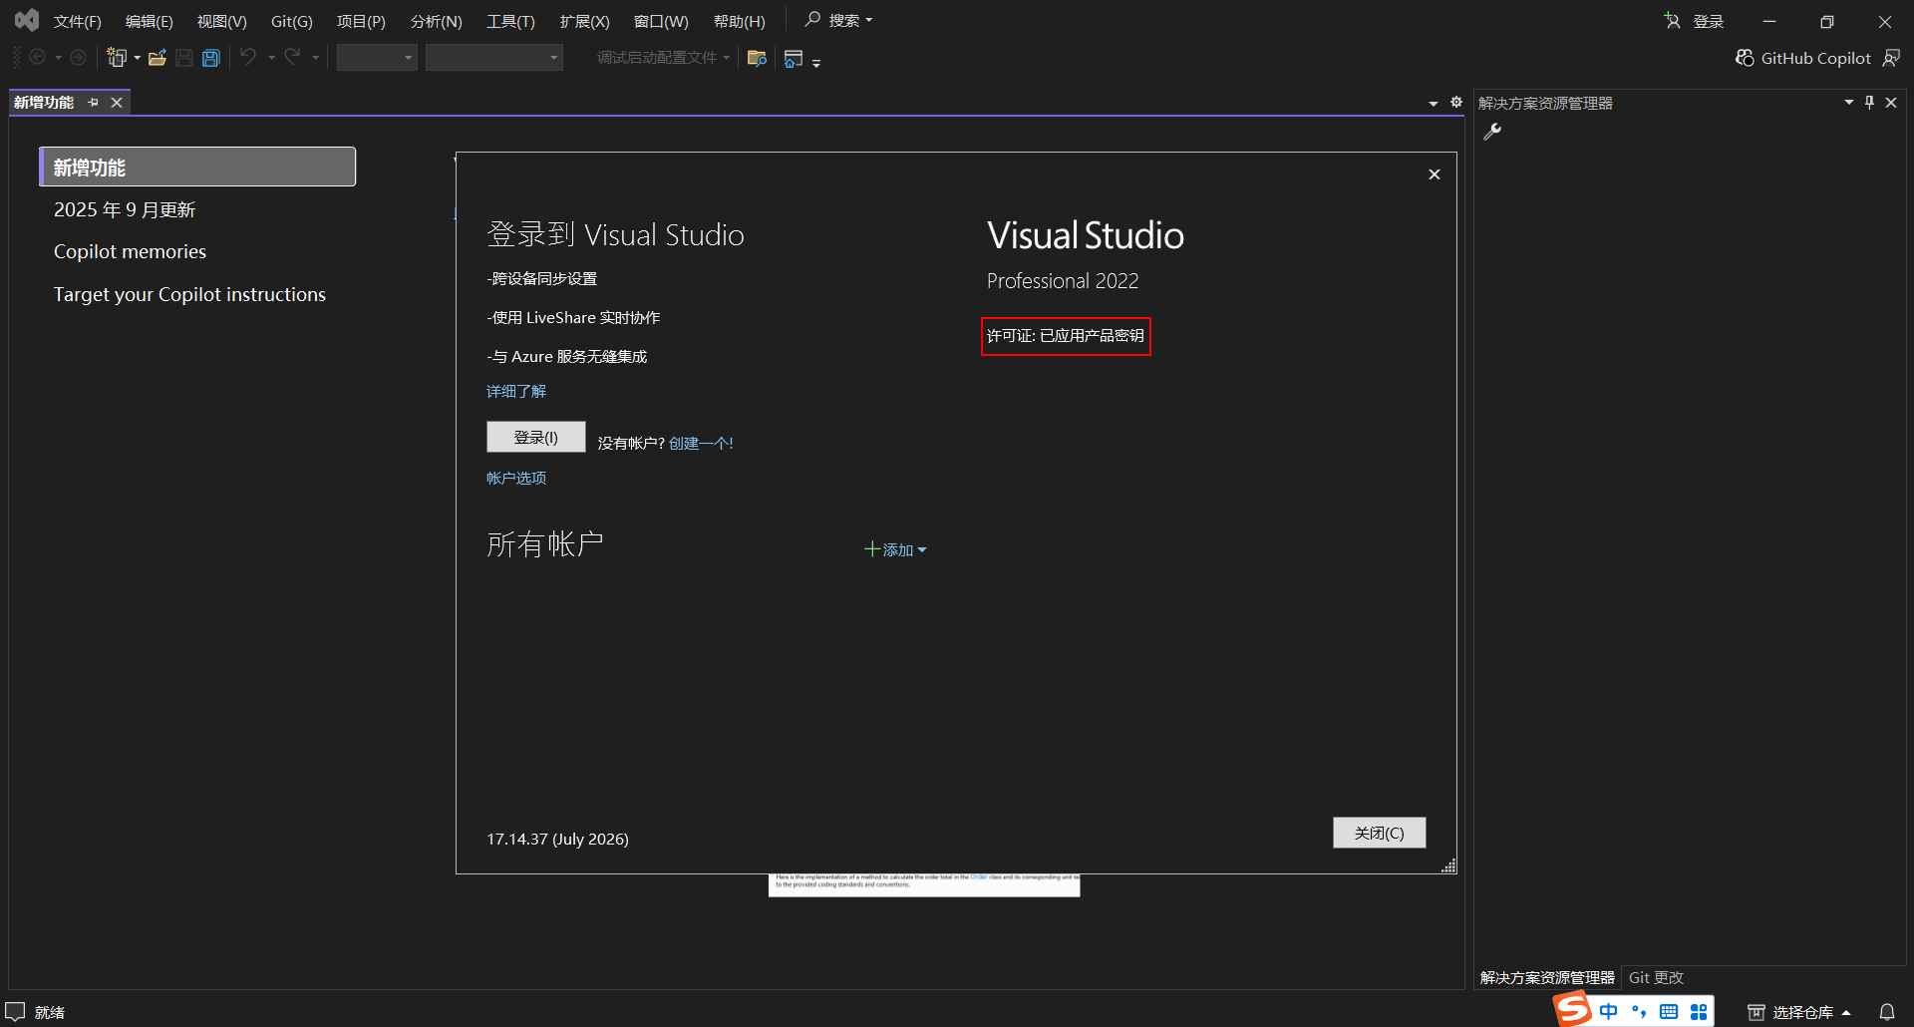Open the solution configurations combo box

click(377, 58)
